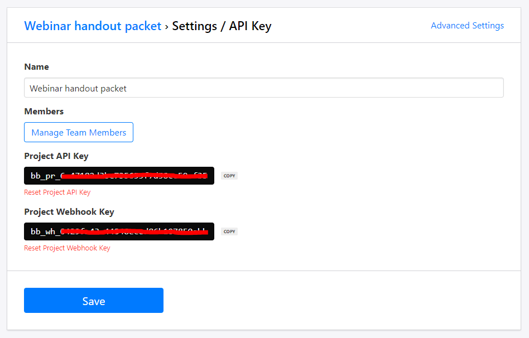Select the masked Project Webhook Key value
The image size is (529, 338).
click(x=119, y=231)
